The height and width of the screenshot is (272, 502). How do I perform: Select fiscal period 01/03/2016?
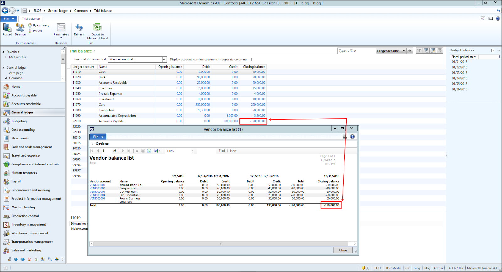(x=459, y=73)
